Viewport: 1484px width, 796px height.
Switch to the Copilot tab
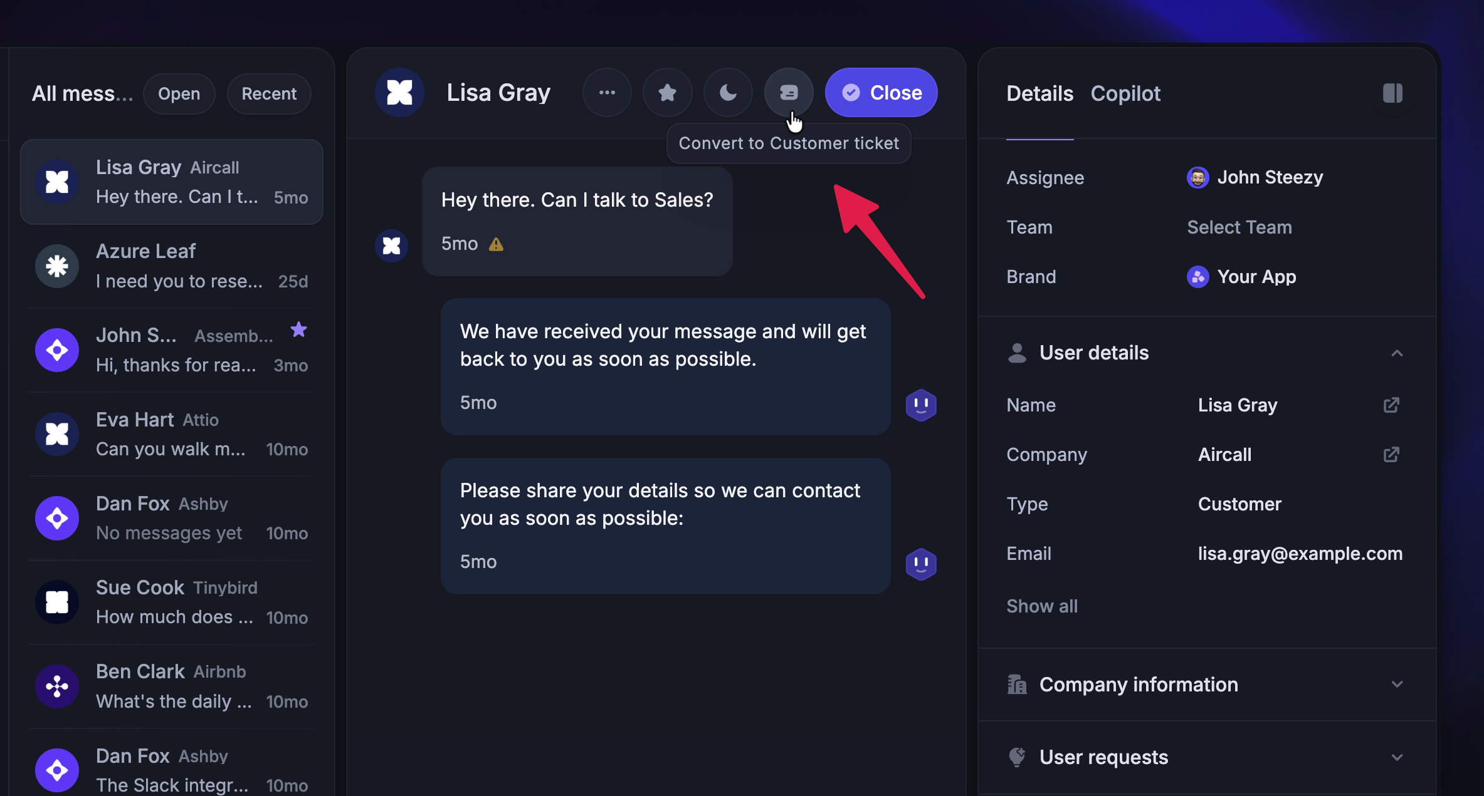1125,93
